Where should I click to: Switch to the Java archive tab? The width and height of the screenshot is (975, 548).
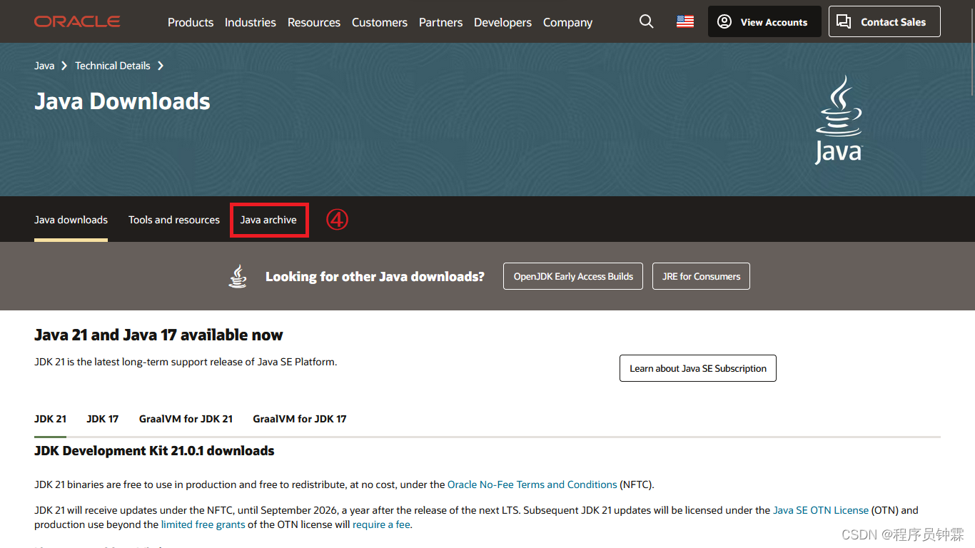[268, 220]
